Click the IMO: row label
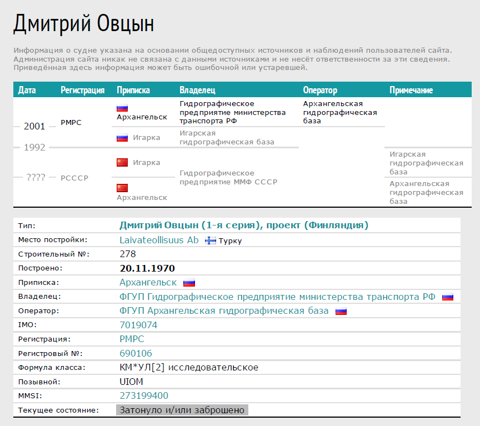480x426 pixels. coord(27,325)
